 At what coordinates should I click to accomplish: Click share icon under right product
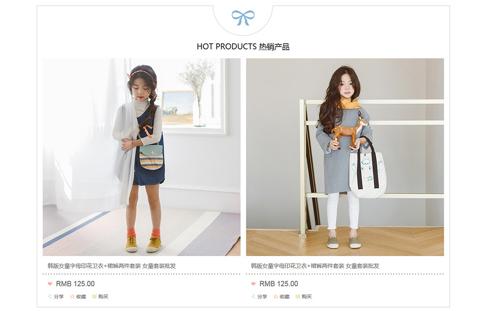(x=253, y=296)
